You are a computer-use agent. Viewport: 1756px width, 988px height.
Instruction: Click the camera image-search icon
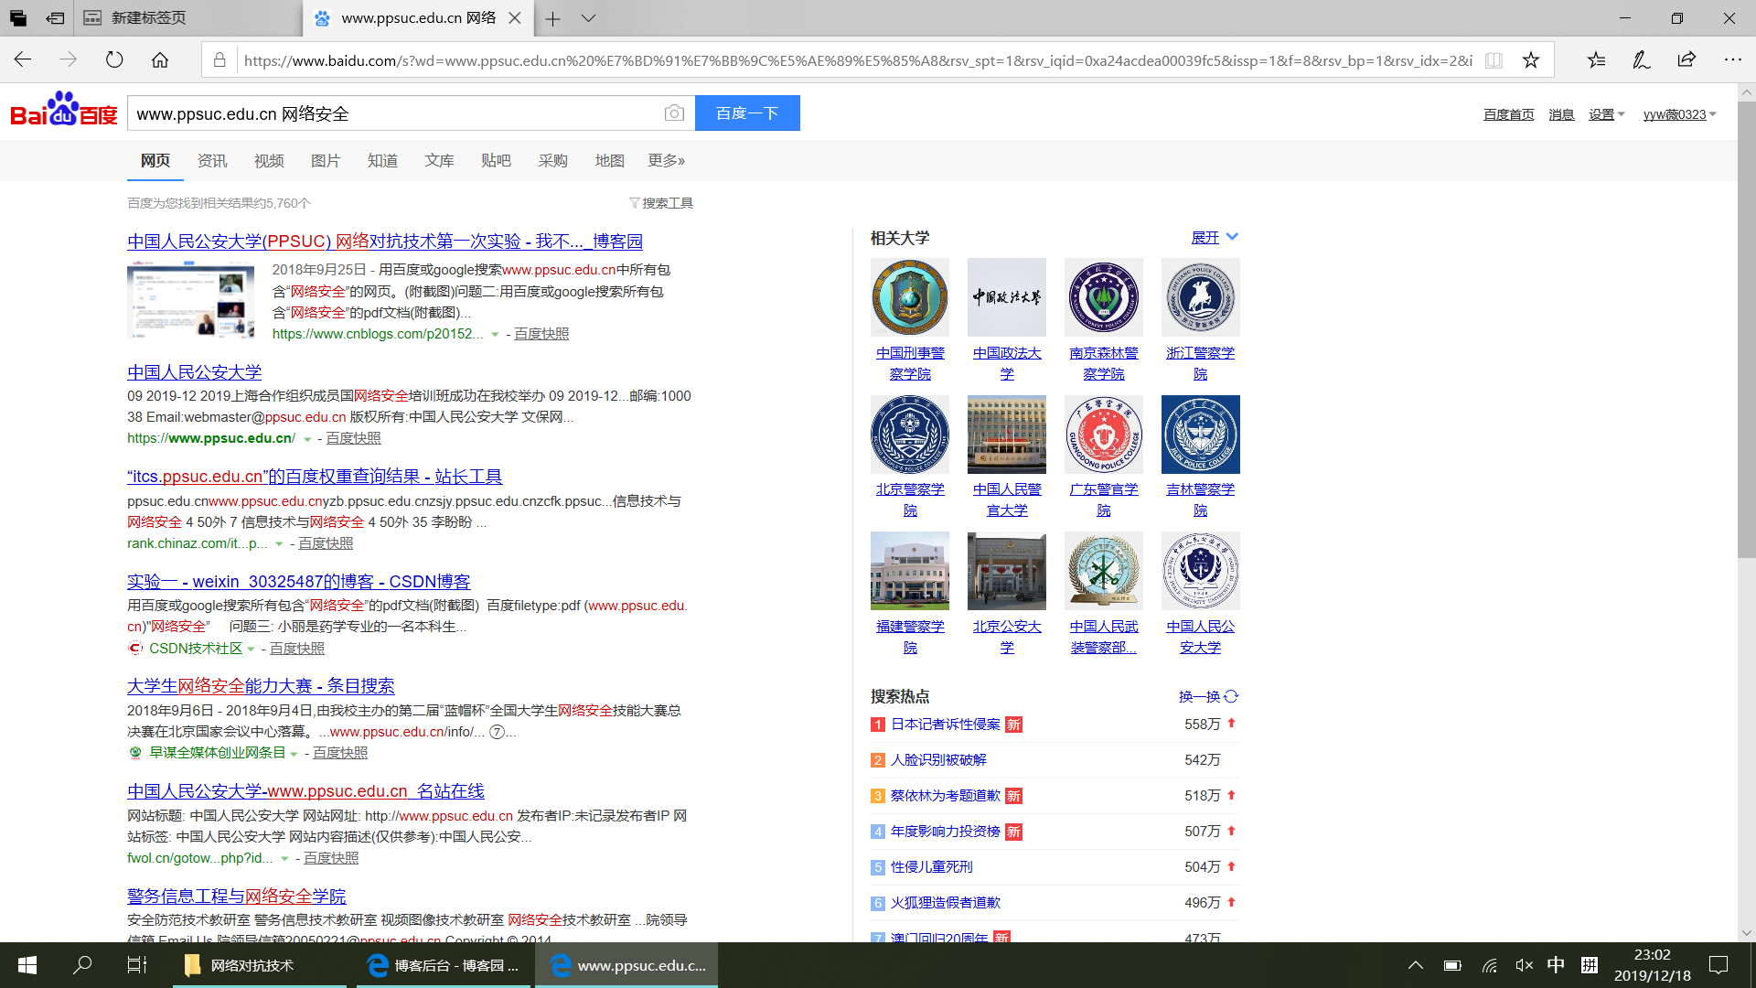[x=674, y=113]
